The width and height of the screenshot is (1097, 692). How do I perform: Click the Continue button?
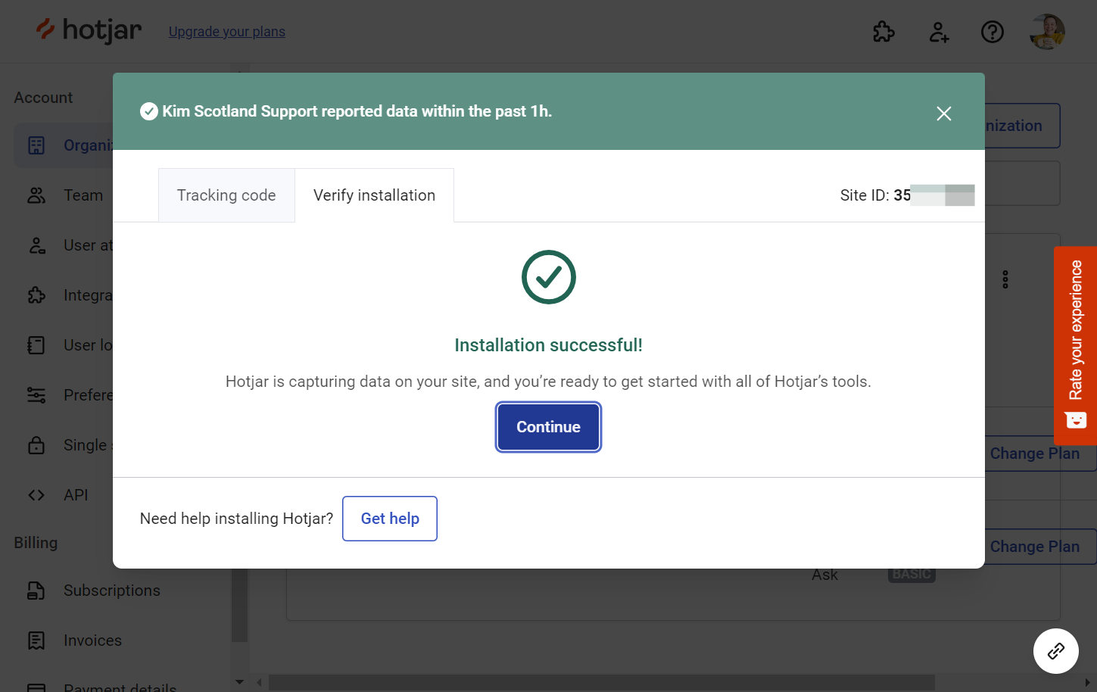(x=548, y=427)
